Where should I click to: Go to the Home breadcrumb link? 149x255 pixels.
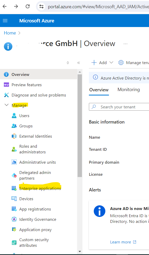(x=10, y=33)
